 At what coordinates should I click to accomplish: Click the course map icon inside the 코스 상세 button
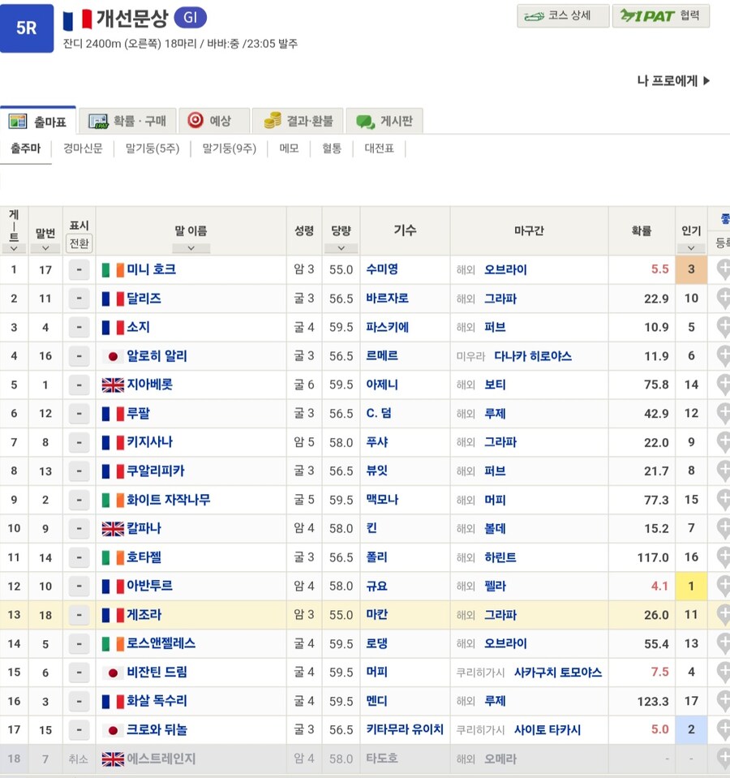point(536,17)
